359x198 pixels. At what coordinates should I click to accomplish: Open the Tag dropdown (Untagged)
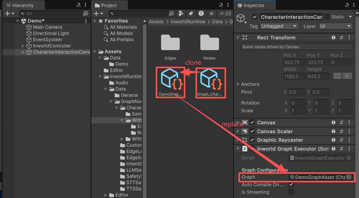coord(279,26)
